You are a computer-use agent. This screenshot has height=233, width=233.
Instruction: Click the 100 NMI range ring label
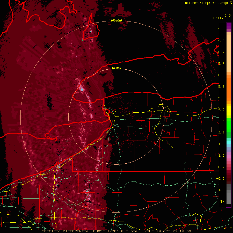pos(116,20)
